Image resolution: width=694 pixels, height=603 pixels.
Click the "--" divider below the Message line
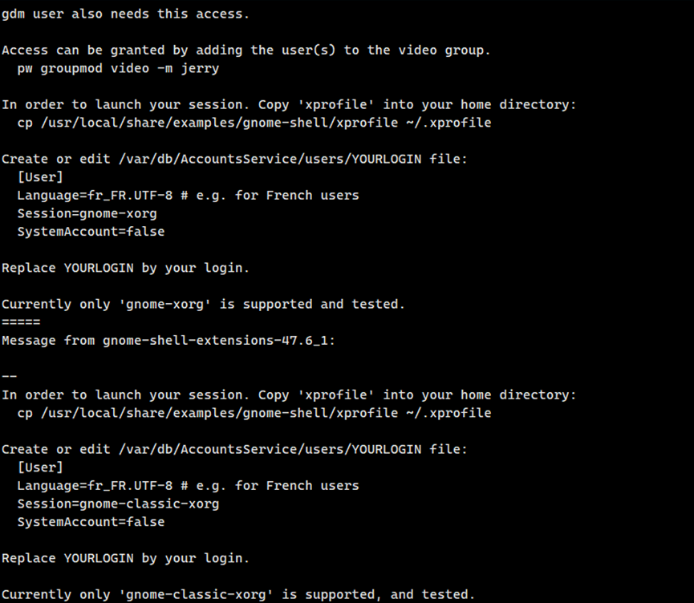click(10, 376)
